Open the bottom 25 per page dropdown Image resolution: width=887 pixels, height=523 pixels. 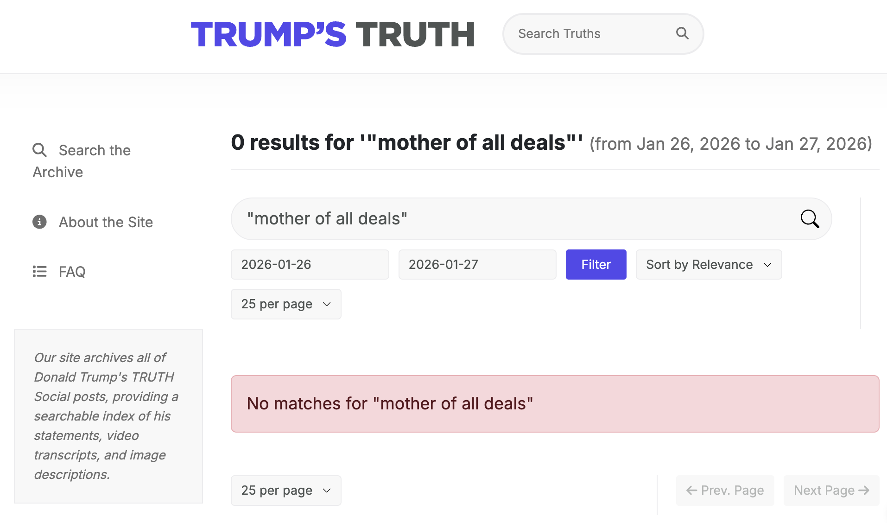tap(286, 491)
